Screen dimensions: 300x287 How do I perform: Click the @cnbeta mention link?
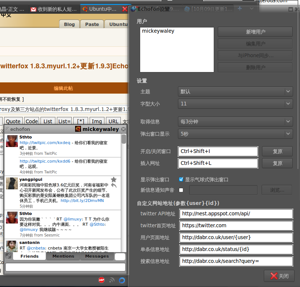click(x=36, y=248)
